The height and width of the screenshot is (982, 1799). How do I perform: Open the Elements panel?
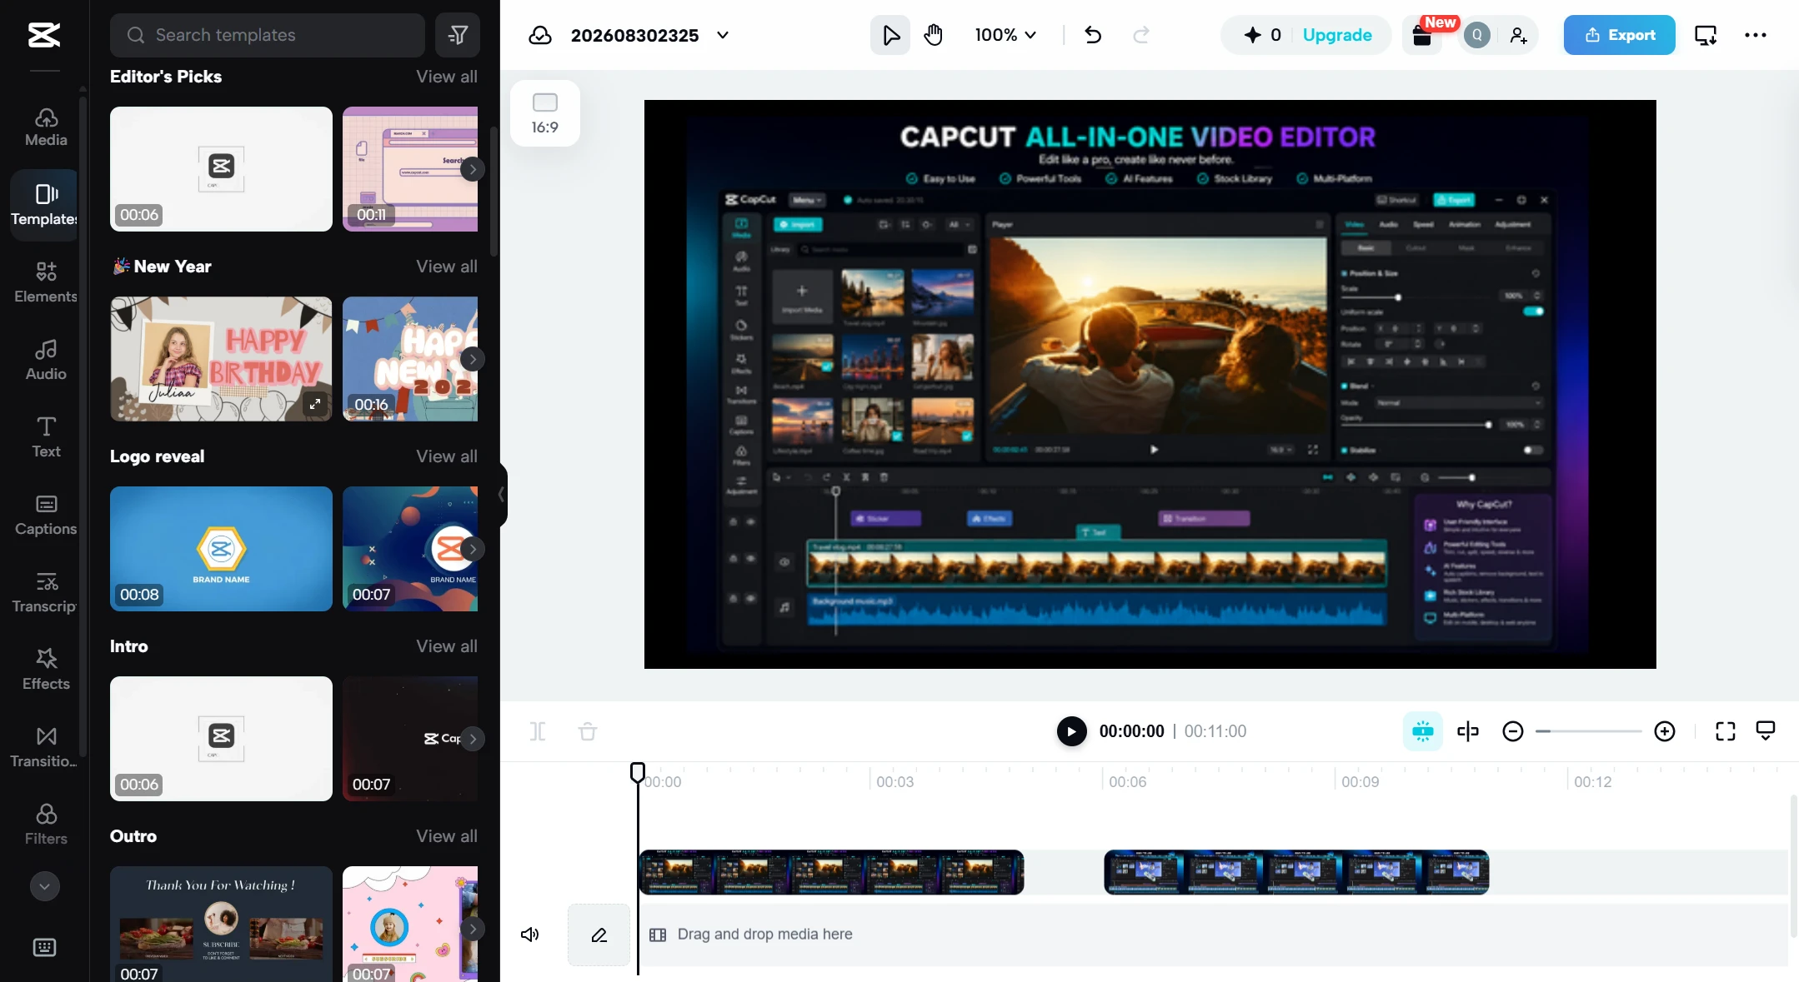pos(46,282)
